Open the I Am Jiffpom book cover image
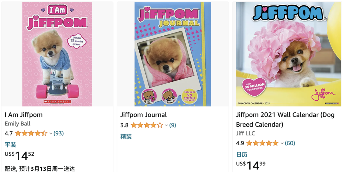Viewport: 342px width, 172px height. pos(57,54)
